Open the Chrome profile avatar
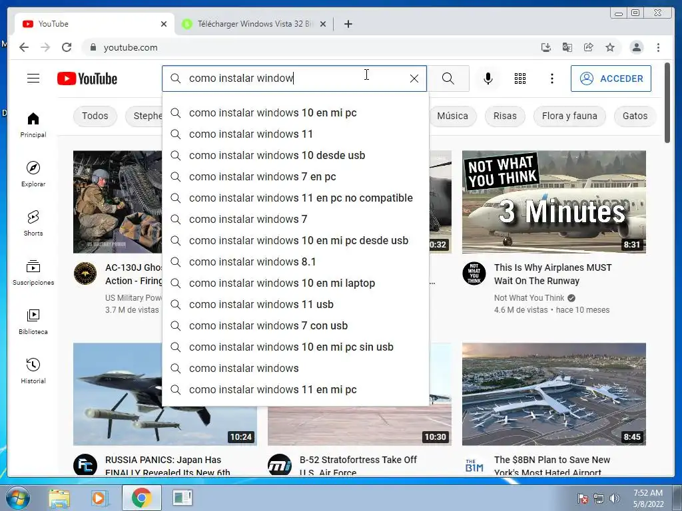This screenshot has height=511, width=682. point(636,47)
